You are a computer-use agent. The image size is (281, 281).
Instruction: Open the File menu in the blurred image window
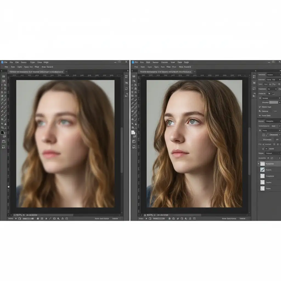5,62
